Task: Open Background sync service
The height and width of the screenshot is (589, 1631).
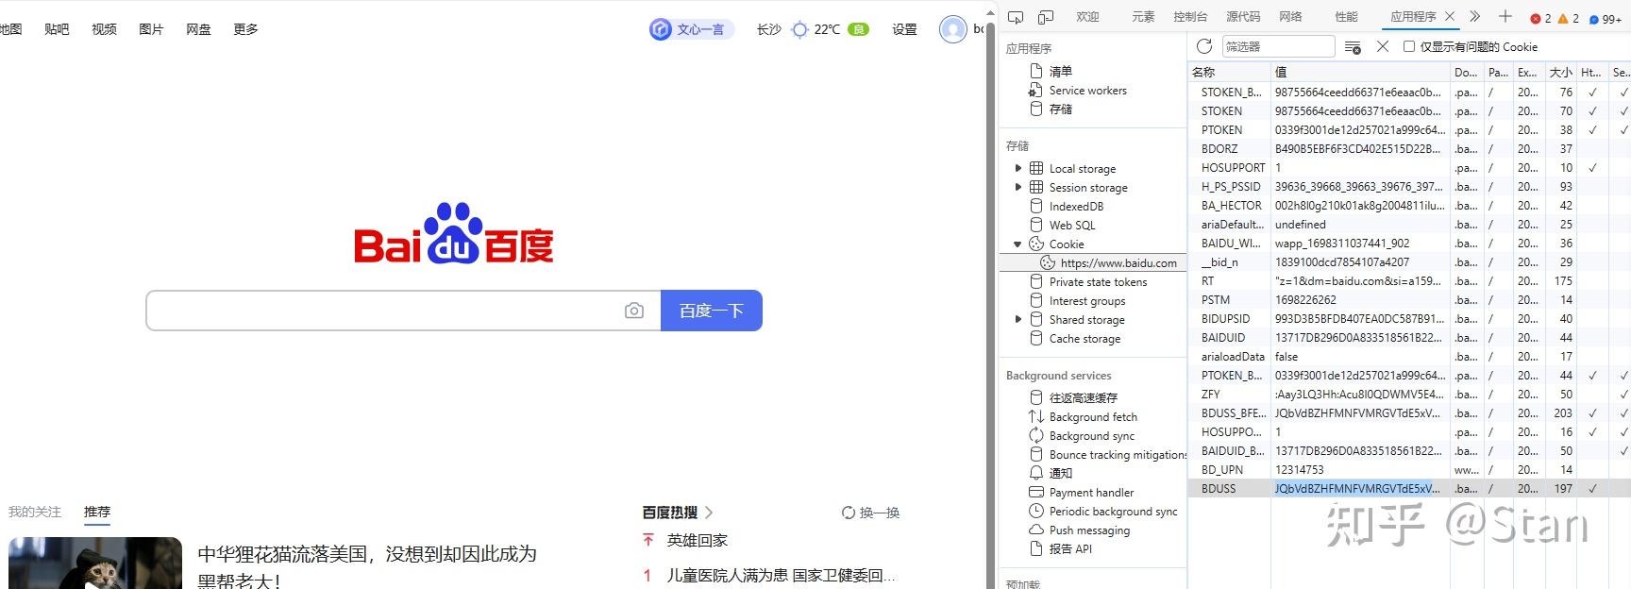Action: [1091, 435]
